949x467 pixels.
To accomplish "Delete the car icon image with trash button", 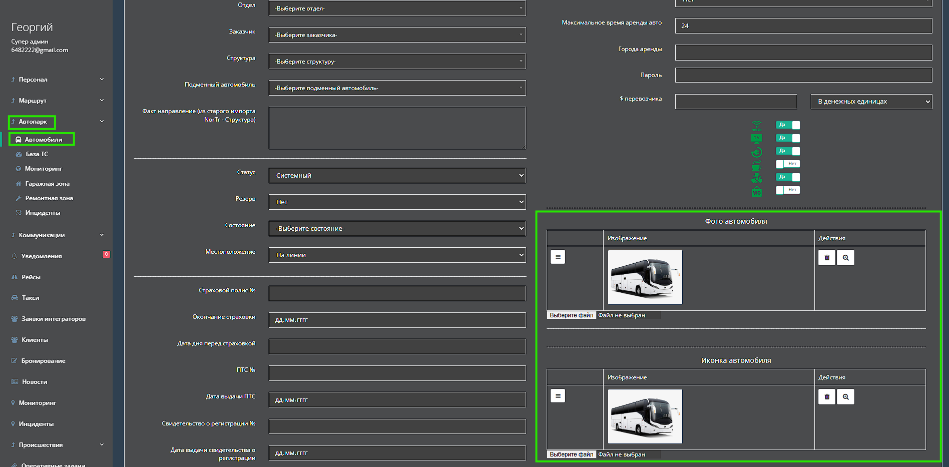I will pos(826,397).
